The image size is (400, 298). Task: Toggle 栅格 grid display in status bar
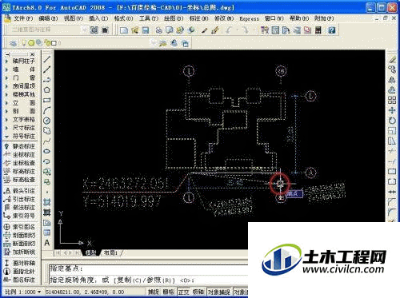point(168,292)
